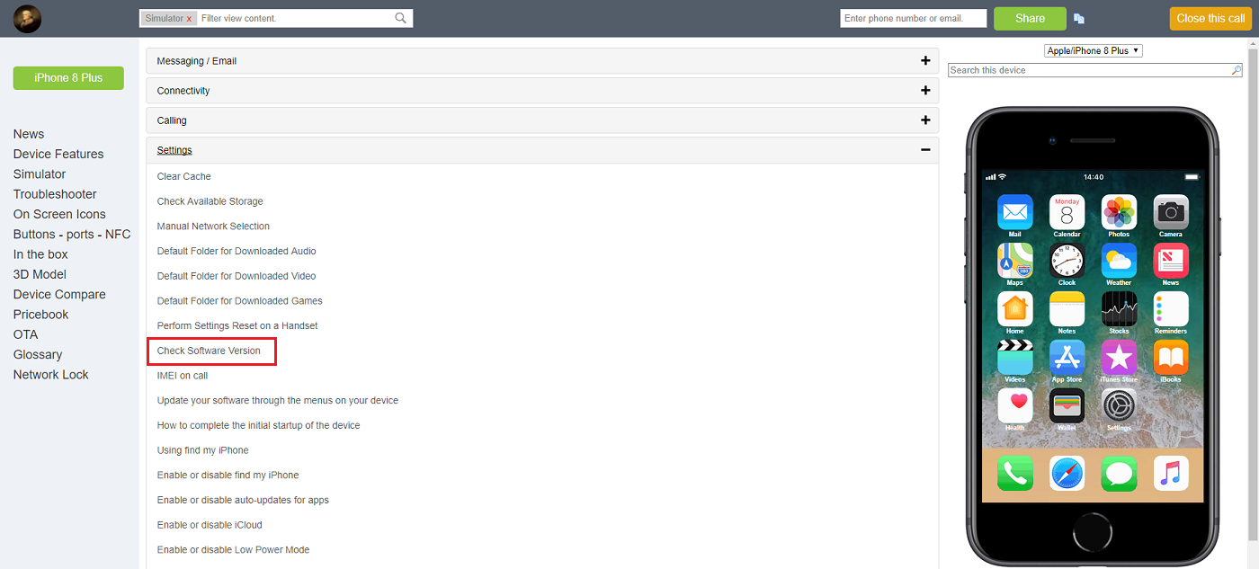
Task: Open the Health app icon
Action: click(x=1015, y=405)
